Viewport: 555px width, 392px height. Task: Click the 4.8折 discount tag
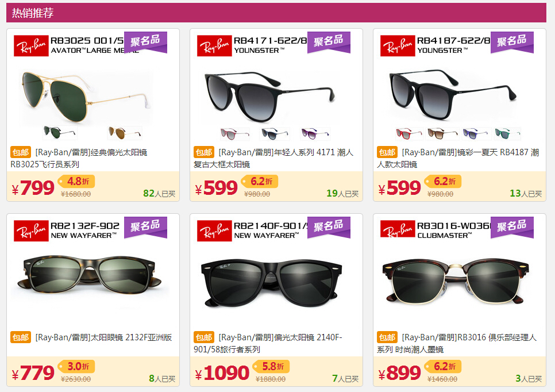click(x=77, y=181)
